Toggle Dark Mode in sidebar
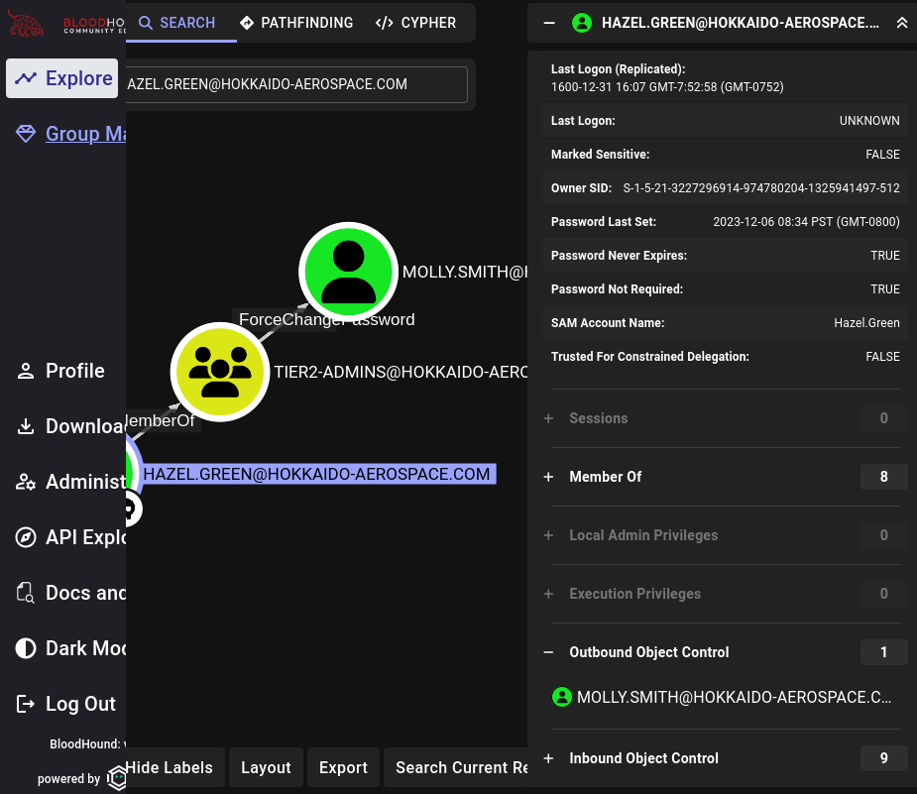Image resolution: width=917 pixels, height=794 pixels. click(26, 648)
